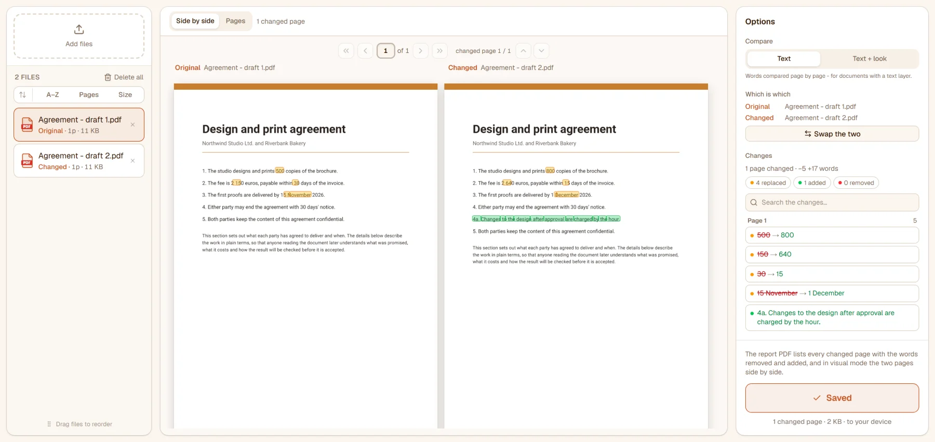Screen dimensions: 935x442
Task: Select the 500 → 800 change
Action: [x=832, y=235]
